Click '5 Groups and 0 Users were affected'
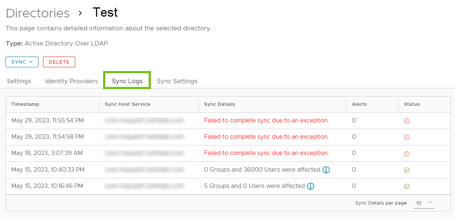 (x=254, y=186)
